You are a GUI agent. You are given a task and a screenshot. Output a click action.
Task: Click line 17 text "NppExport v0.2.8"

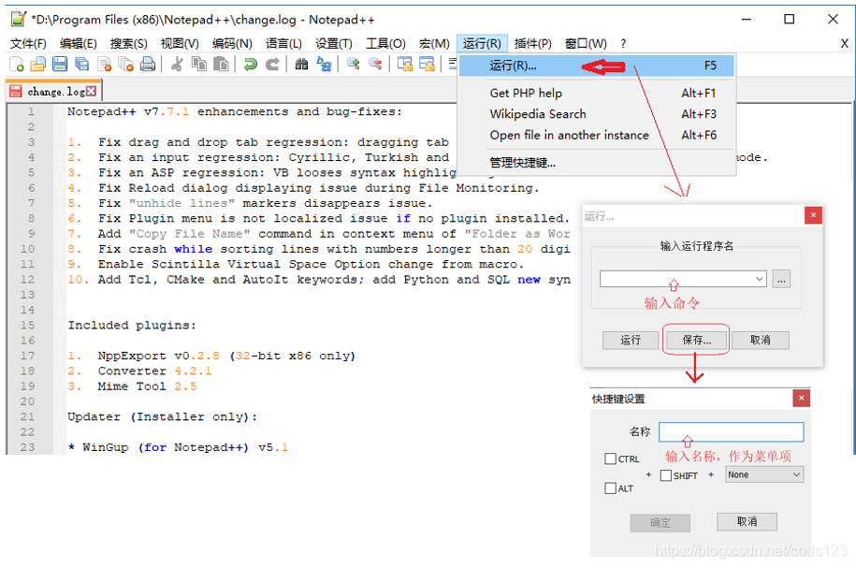pyautogui.click(x=158, y=356)
